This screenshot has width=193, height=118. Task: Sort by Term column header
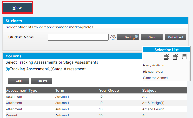77,91
